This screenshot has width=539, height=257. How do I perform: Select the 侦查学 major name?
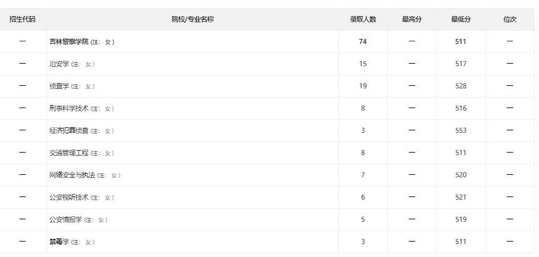[x=59, y=86]
